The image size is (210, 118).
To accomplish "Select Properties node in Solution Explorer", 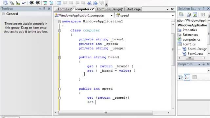I will click(190, 30).
